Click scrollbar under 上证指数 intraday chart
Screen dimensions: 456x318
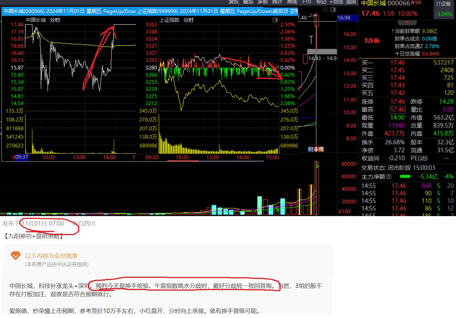[215, 161]
